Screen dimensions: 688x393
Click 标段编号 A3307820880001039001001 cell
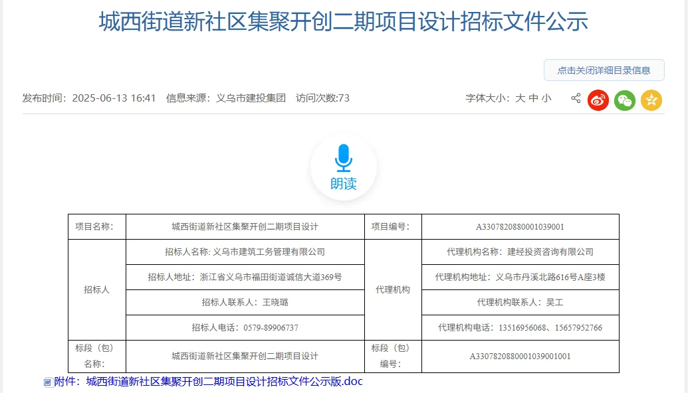520,356
